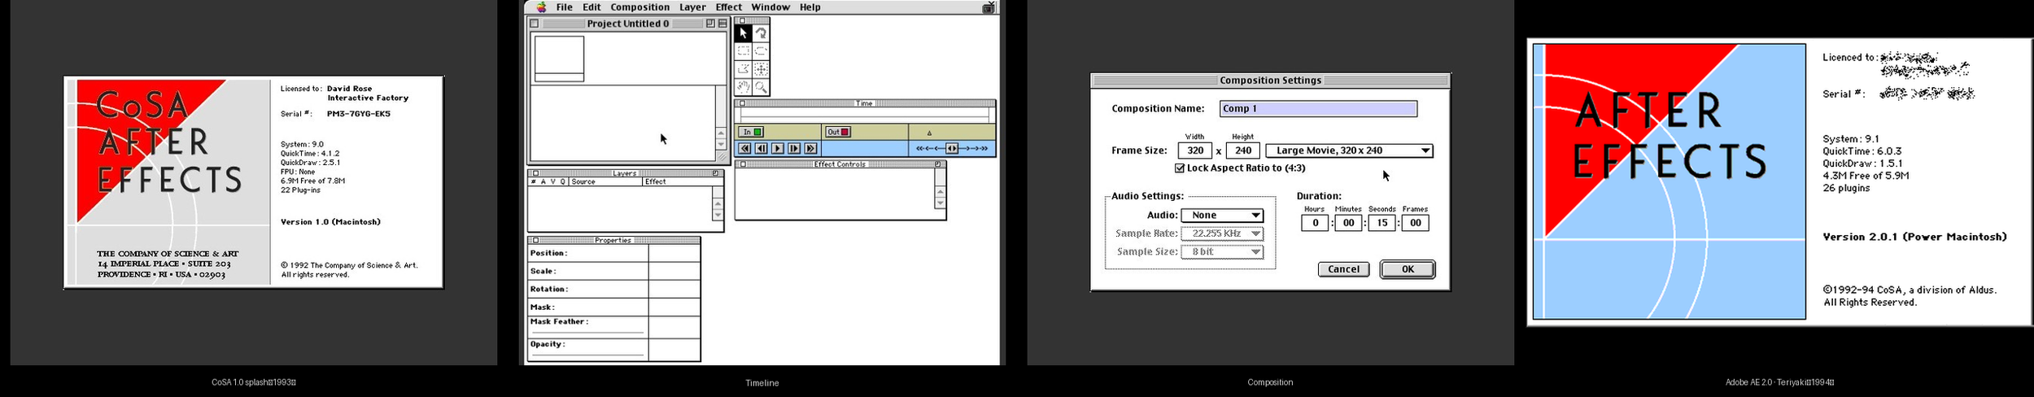Click the Minutes duration field

click(1348, 223)
